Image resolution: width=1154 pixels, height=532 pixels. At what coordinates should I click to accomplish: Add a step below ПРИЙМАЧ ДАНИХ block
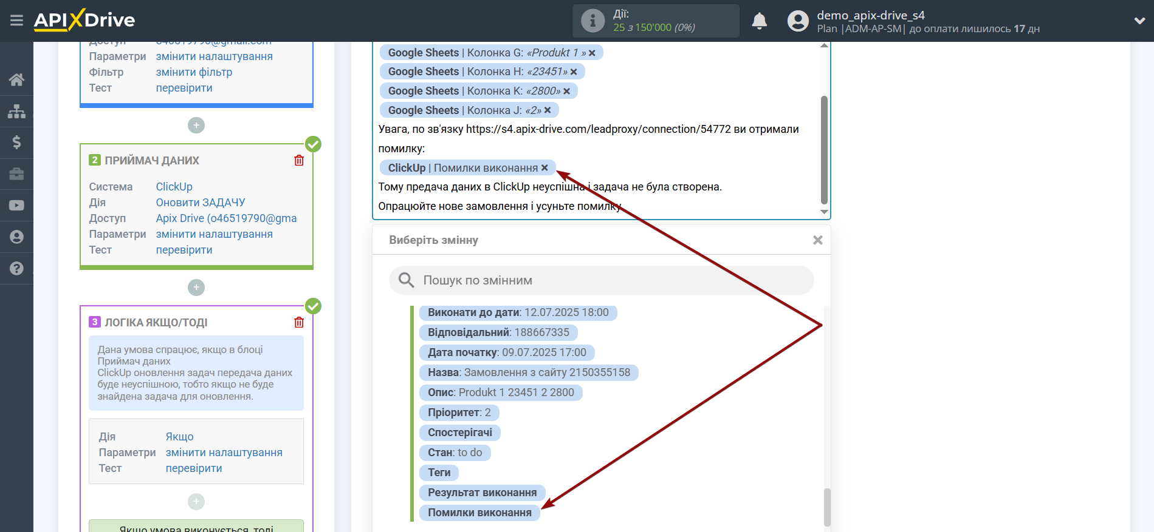[x=196, y=288]
